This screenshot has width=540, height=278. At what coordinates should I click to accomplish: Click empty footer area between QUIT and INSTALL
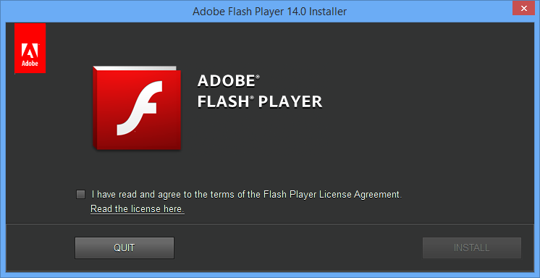coord(298,248)
